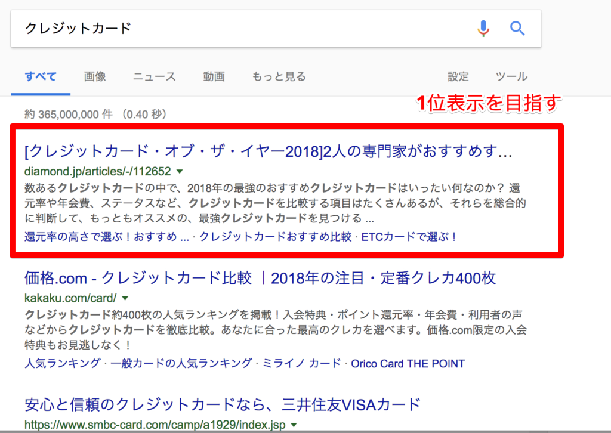Click the diamond.jp snippet starting 数あるクレジットカード
Image resolution: width=611 pixels, height=433 pixels.
(275, 203)
